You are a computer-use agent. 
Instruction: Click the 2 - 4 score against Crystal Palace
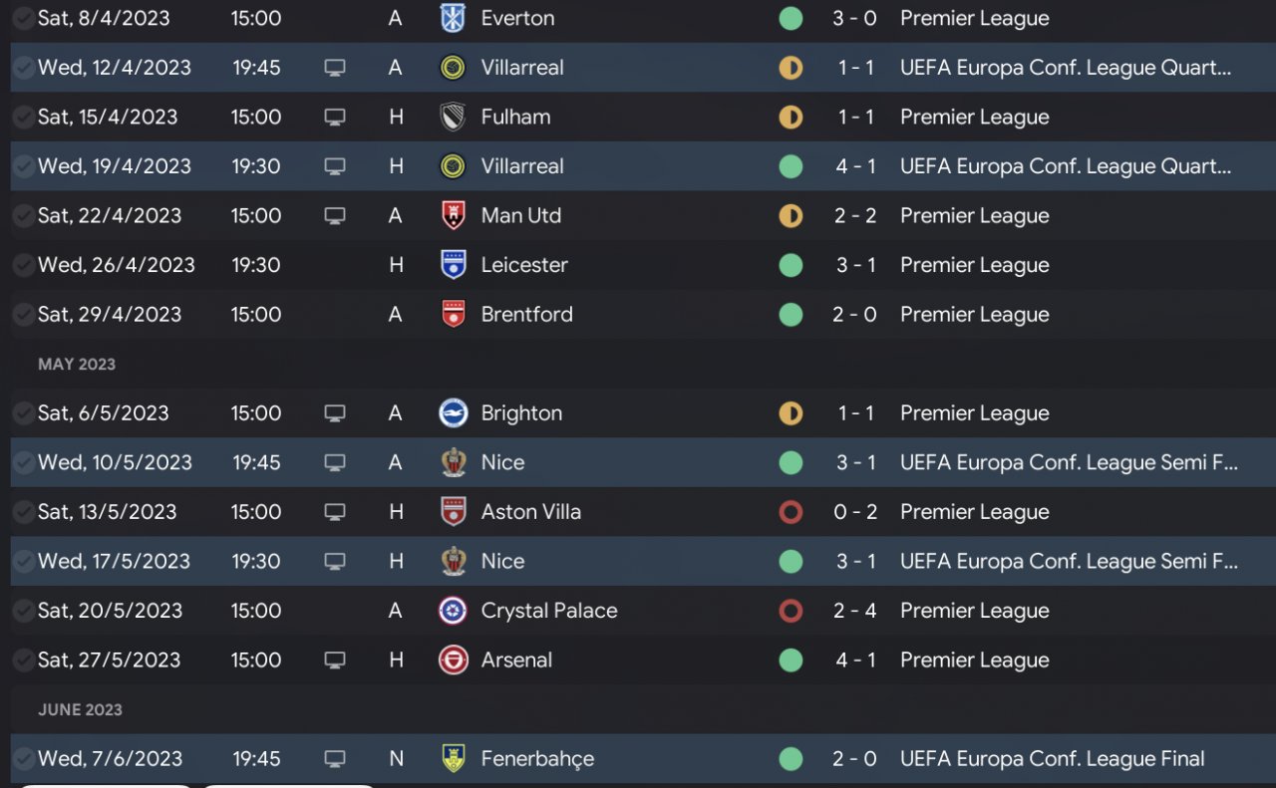click(855, 611)
